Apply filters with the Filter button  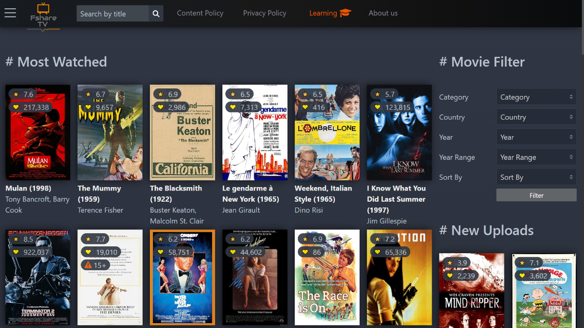(536, 195)
